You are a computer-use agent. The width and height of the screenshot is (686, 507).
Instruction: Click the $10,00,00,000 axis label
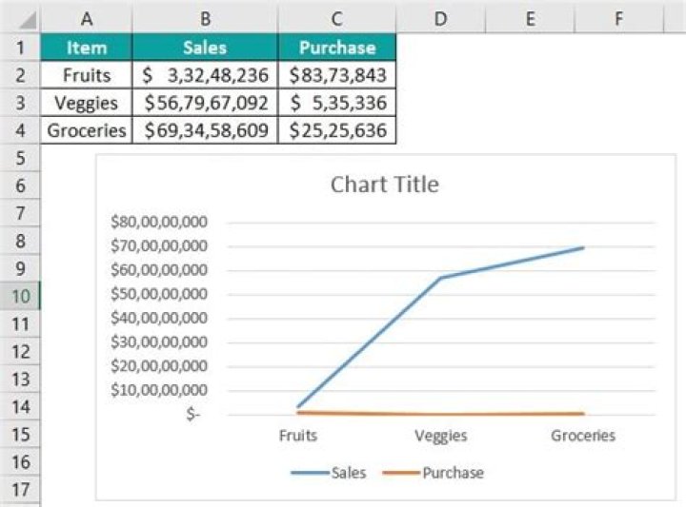tap(159, 390)
